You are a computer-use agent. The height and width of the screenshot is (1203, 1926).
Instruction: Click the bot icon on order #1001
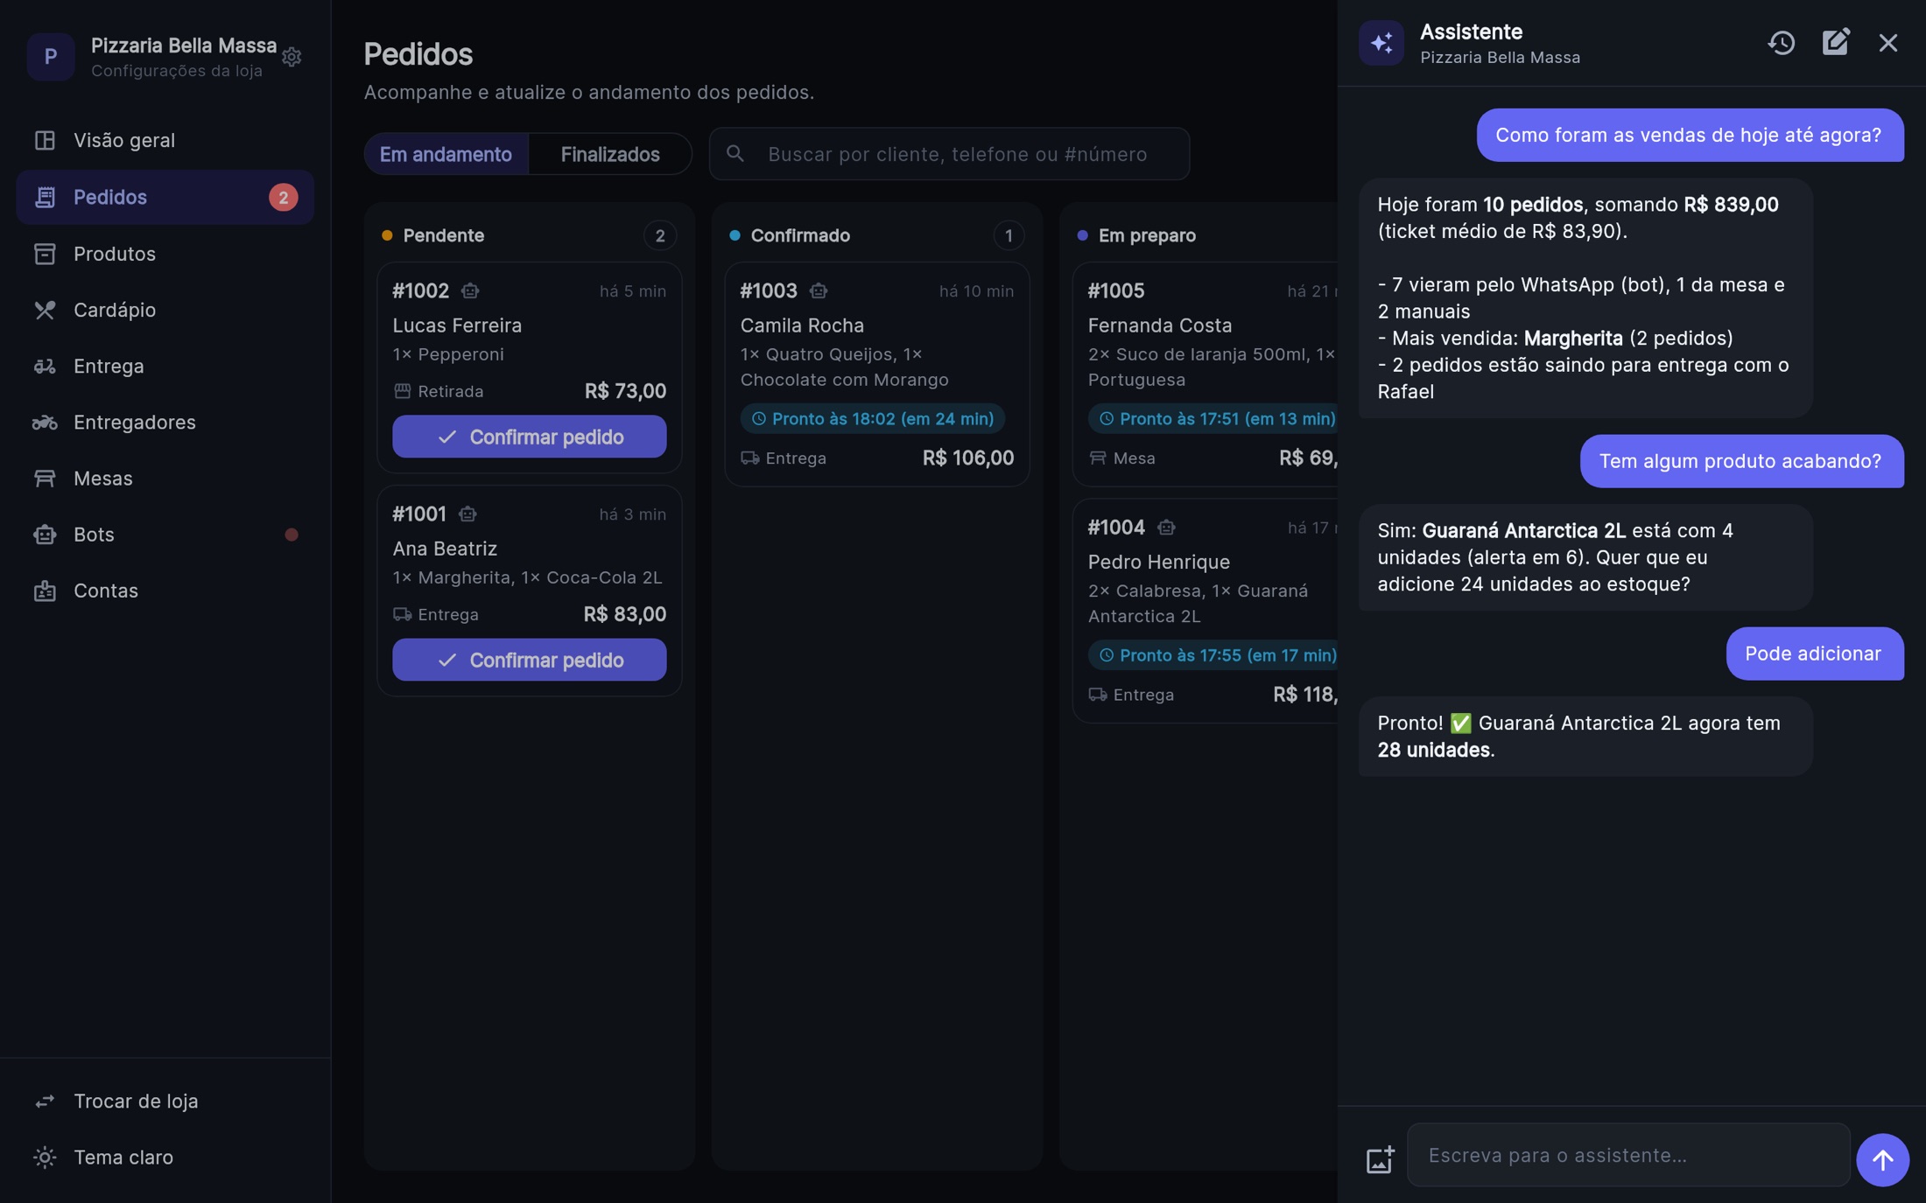[x=467, y=514]
